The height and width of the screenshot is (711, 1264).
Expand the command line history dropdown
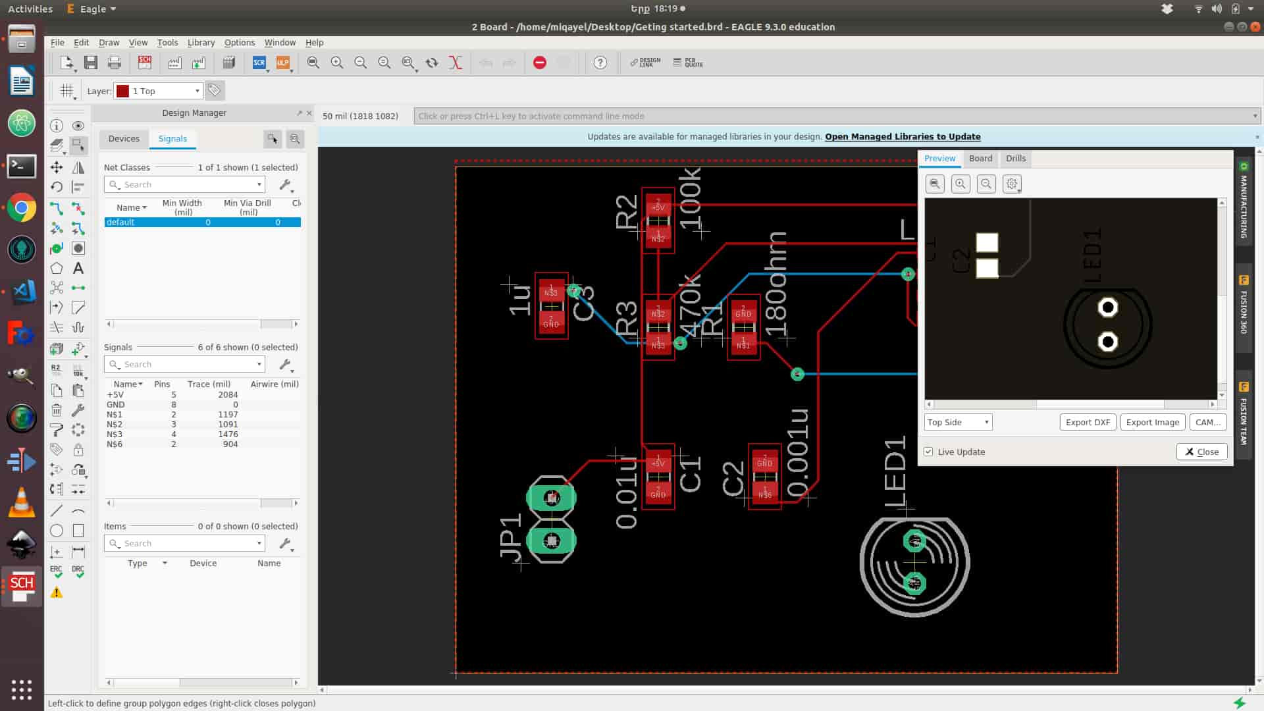(1255, 116)
